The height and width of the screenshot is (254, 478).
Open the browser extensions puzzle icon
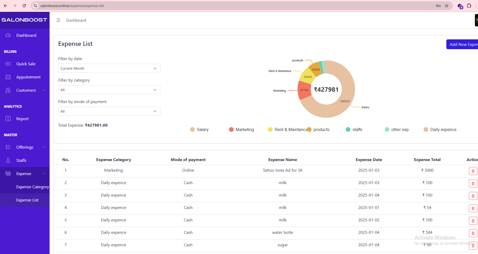[469, 6]
